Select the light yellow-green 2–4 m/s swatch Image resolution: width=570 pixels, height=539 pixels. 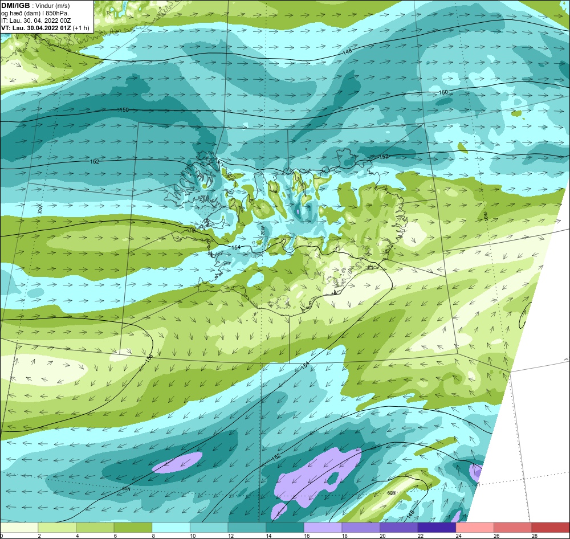(x=56, y=528)
